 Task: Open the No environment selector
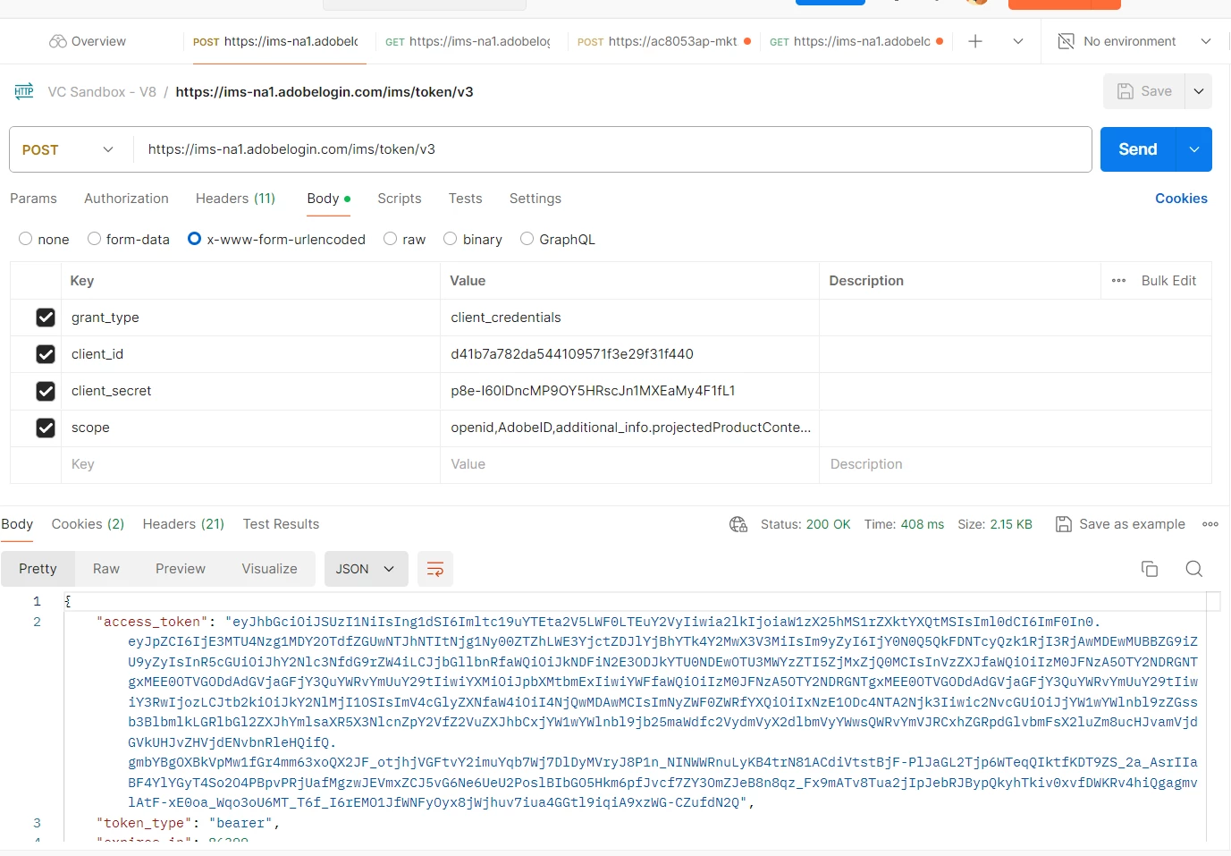tap(1134, 41)
